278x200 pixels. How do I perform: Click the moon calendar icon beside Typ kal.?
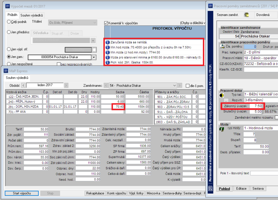point(222,95)
